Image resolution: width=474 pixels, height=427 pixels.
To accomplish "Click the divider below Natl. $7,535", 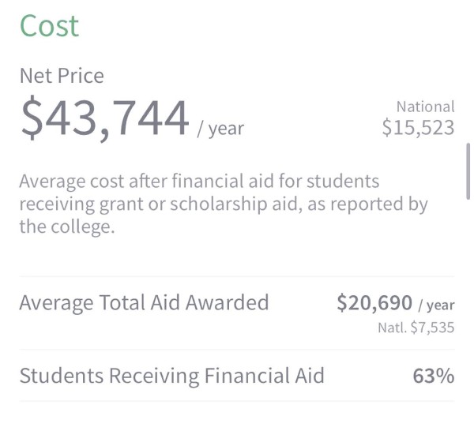I will pos(237,350).
